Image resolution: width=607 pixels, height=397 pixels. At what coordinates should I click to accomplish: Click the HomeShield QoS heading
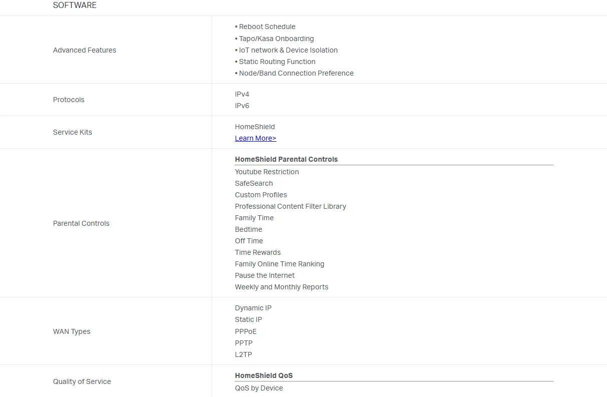(x=264, y=375)
